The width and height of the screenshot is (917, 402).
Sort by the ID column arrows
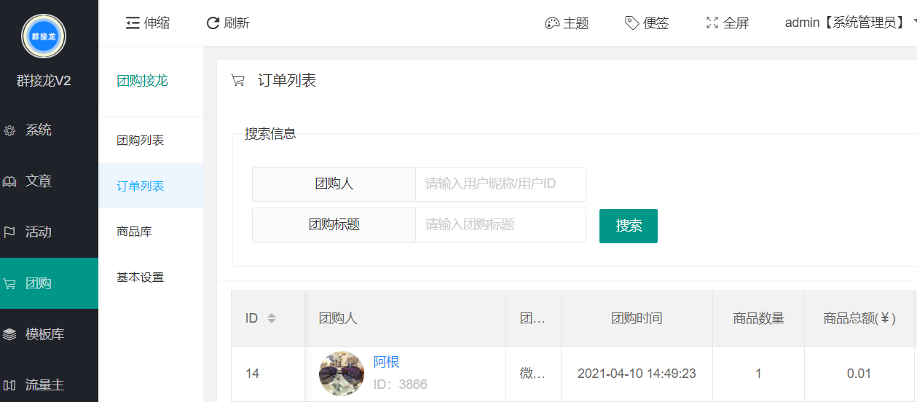[272, 318]
